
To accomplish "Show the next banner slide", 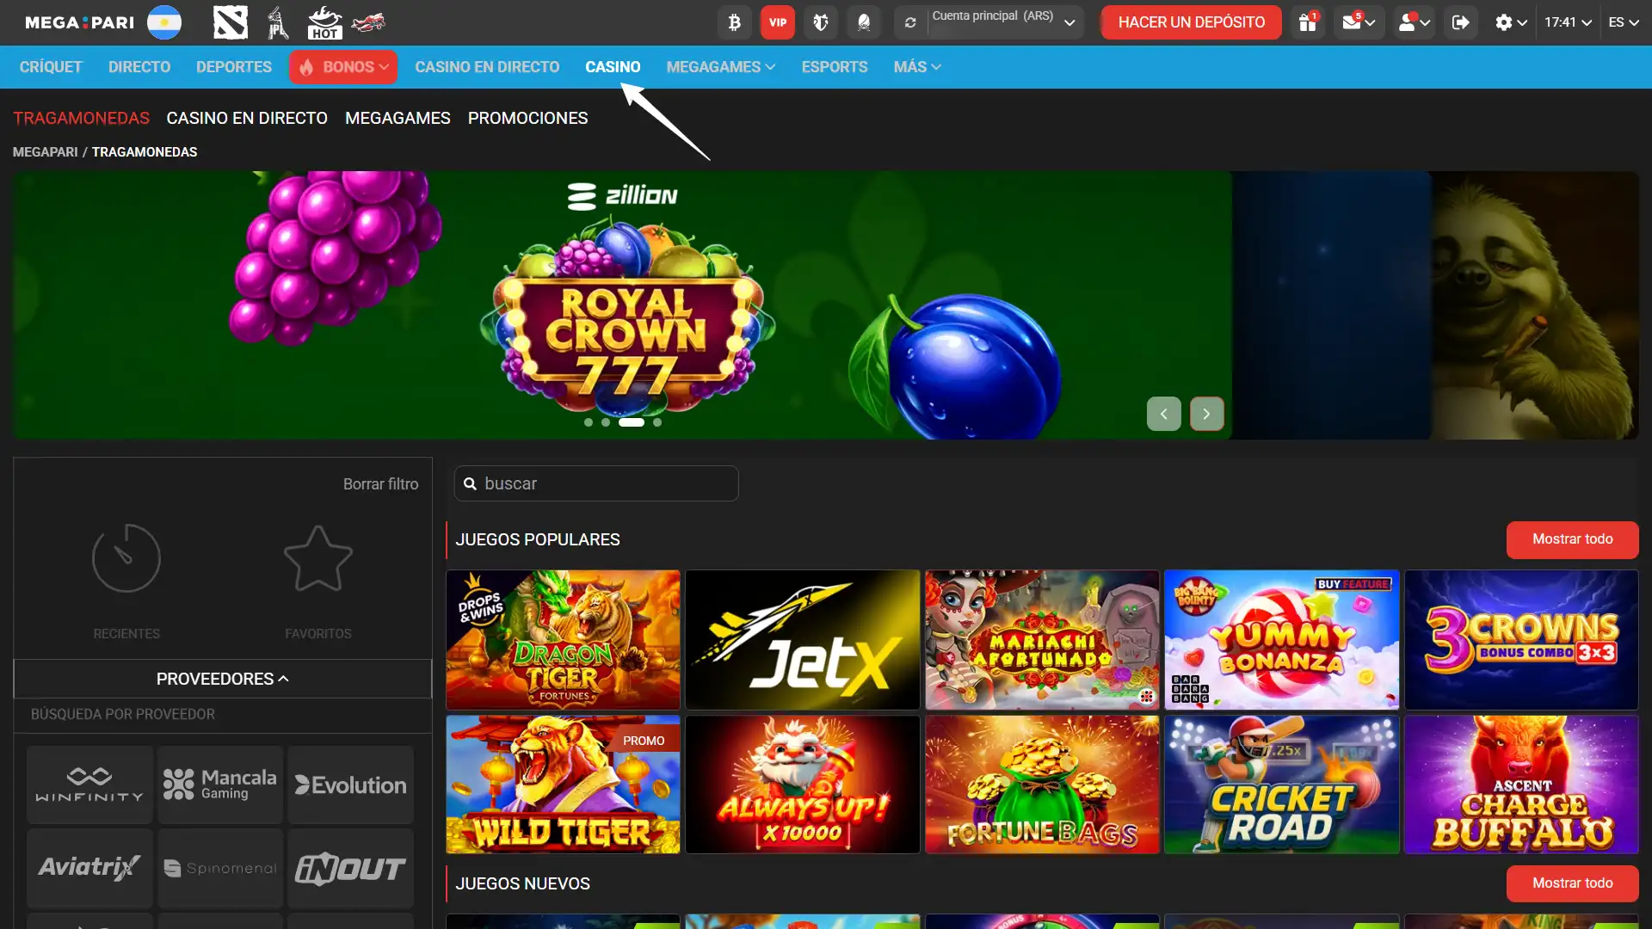I will (x=1206, y=414).
